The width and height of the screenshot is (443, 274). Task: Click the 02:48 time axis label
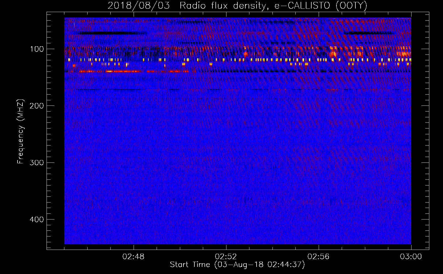[x=134, y=257]
